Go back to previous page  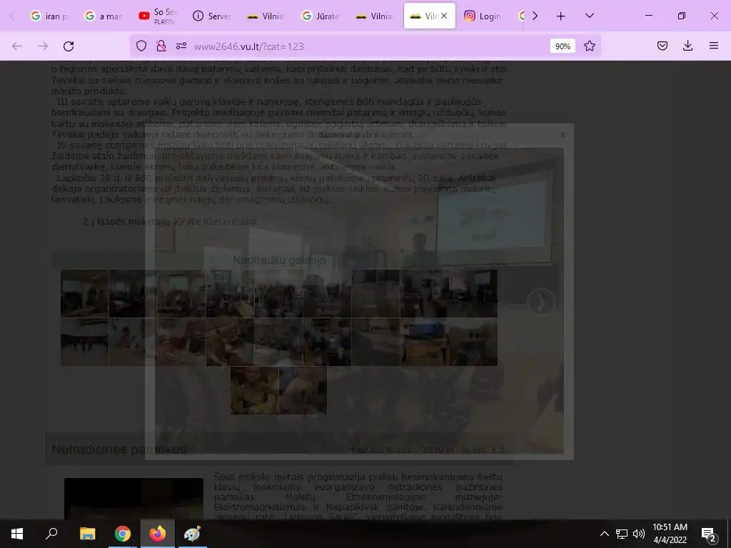click(17, 46)
